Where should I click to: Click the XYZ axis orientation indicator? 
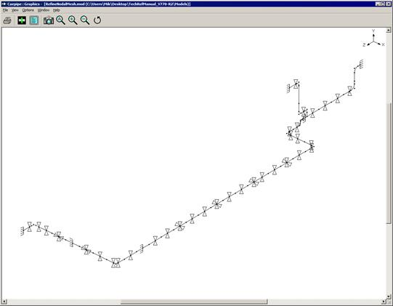tap(373, 39)
